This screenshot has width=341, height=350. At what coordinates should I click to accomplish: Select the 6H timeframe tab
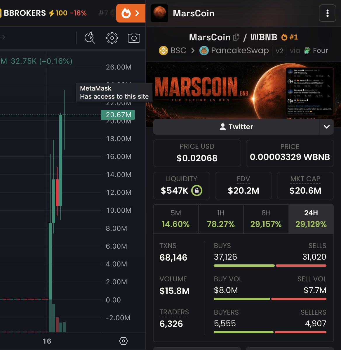(x=266, y=219)
